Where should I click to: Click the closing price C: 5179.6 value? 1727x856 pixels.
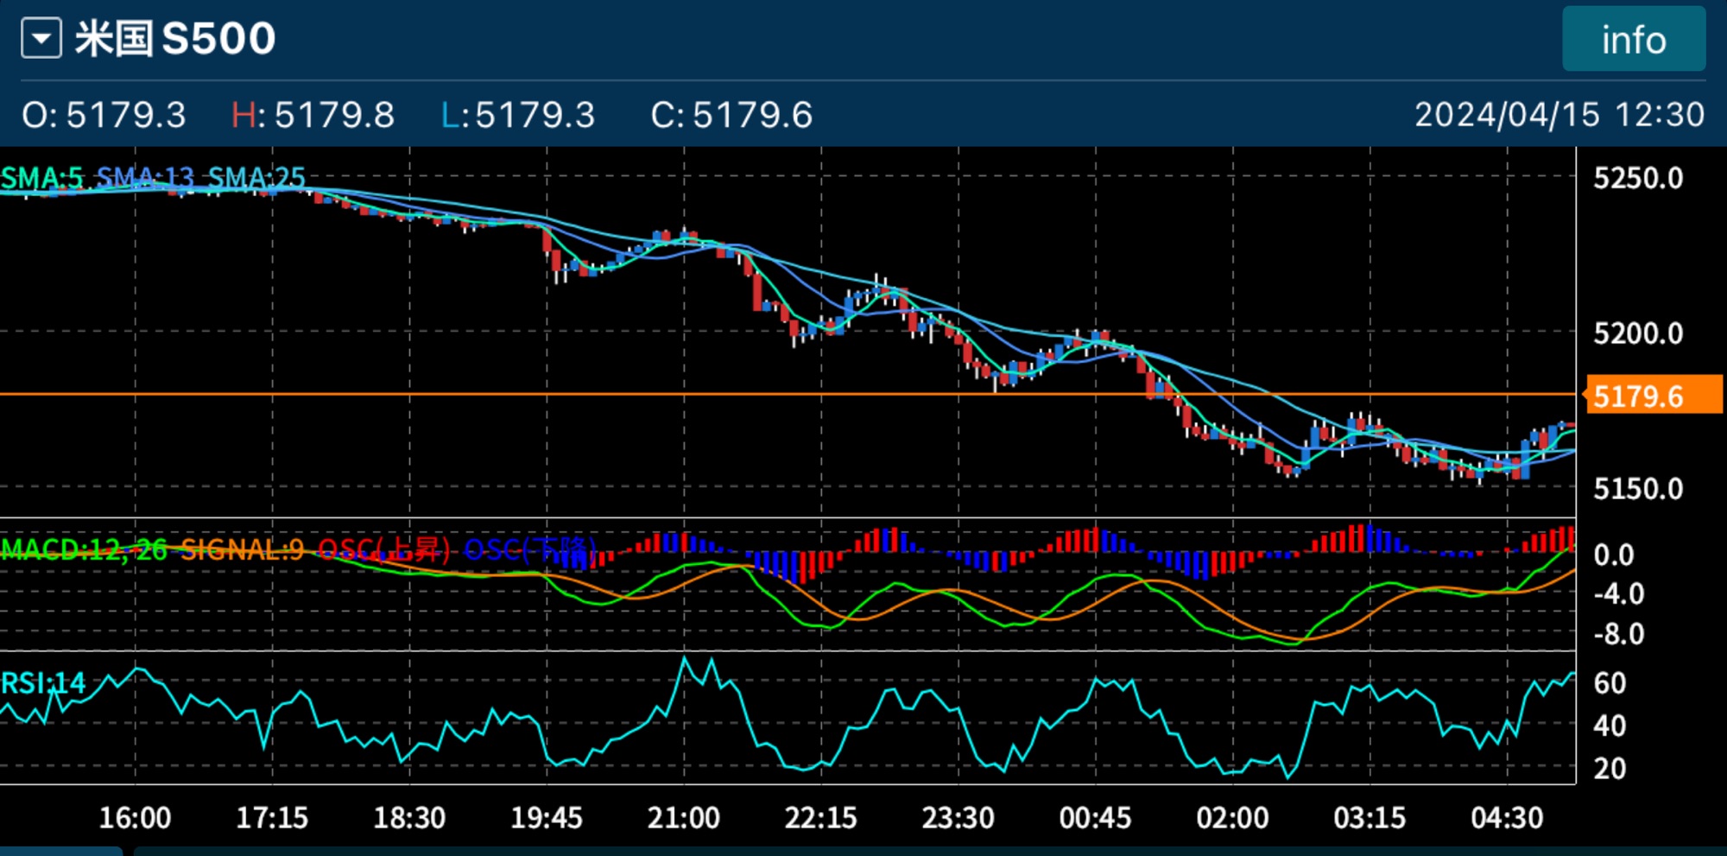[x=731, y=115]
